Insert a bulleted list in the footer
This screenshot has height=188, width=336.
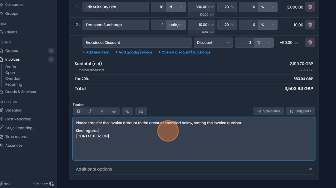coord(141,111)
